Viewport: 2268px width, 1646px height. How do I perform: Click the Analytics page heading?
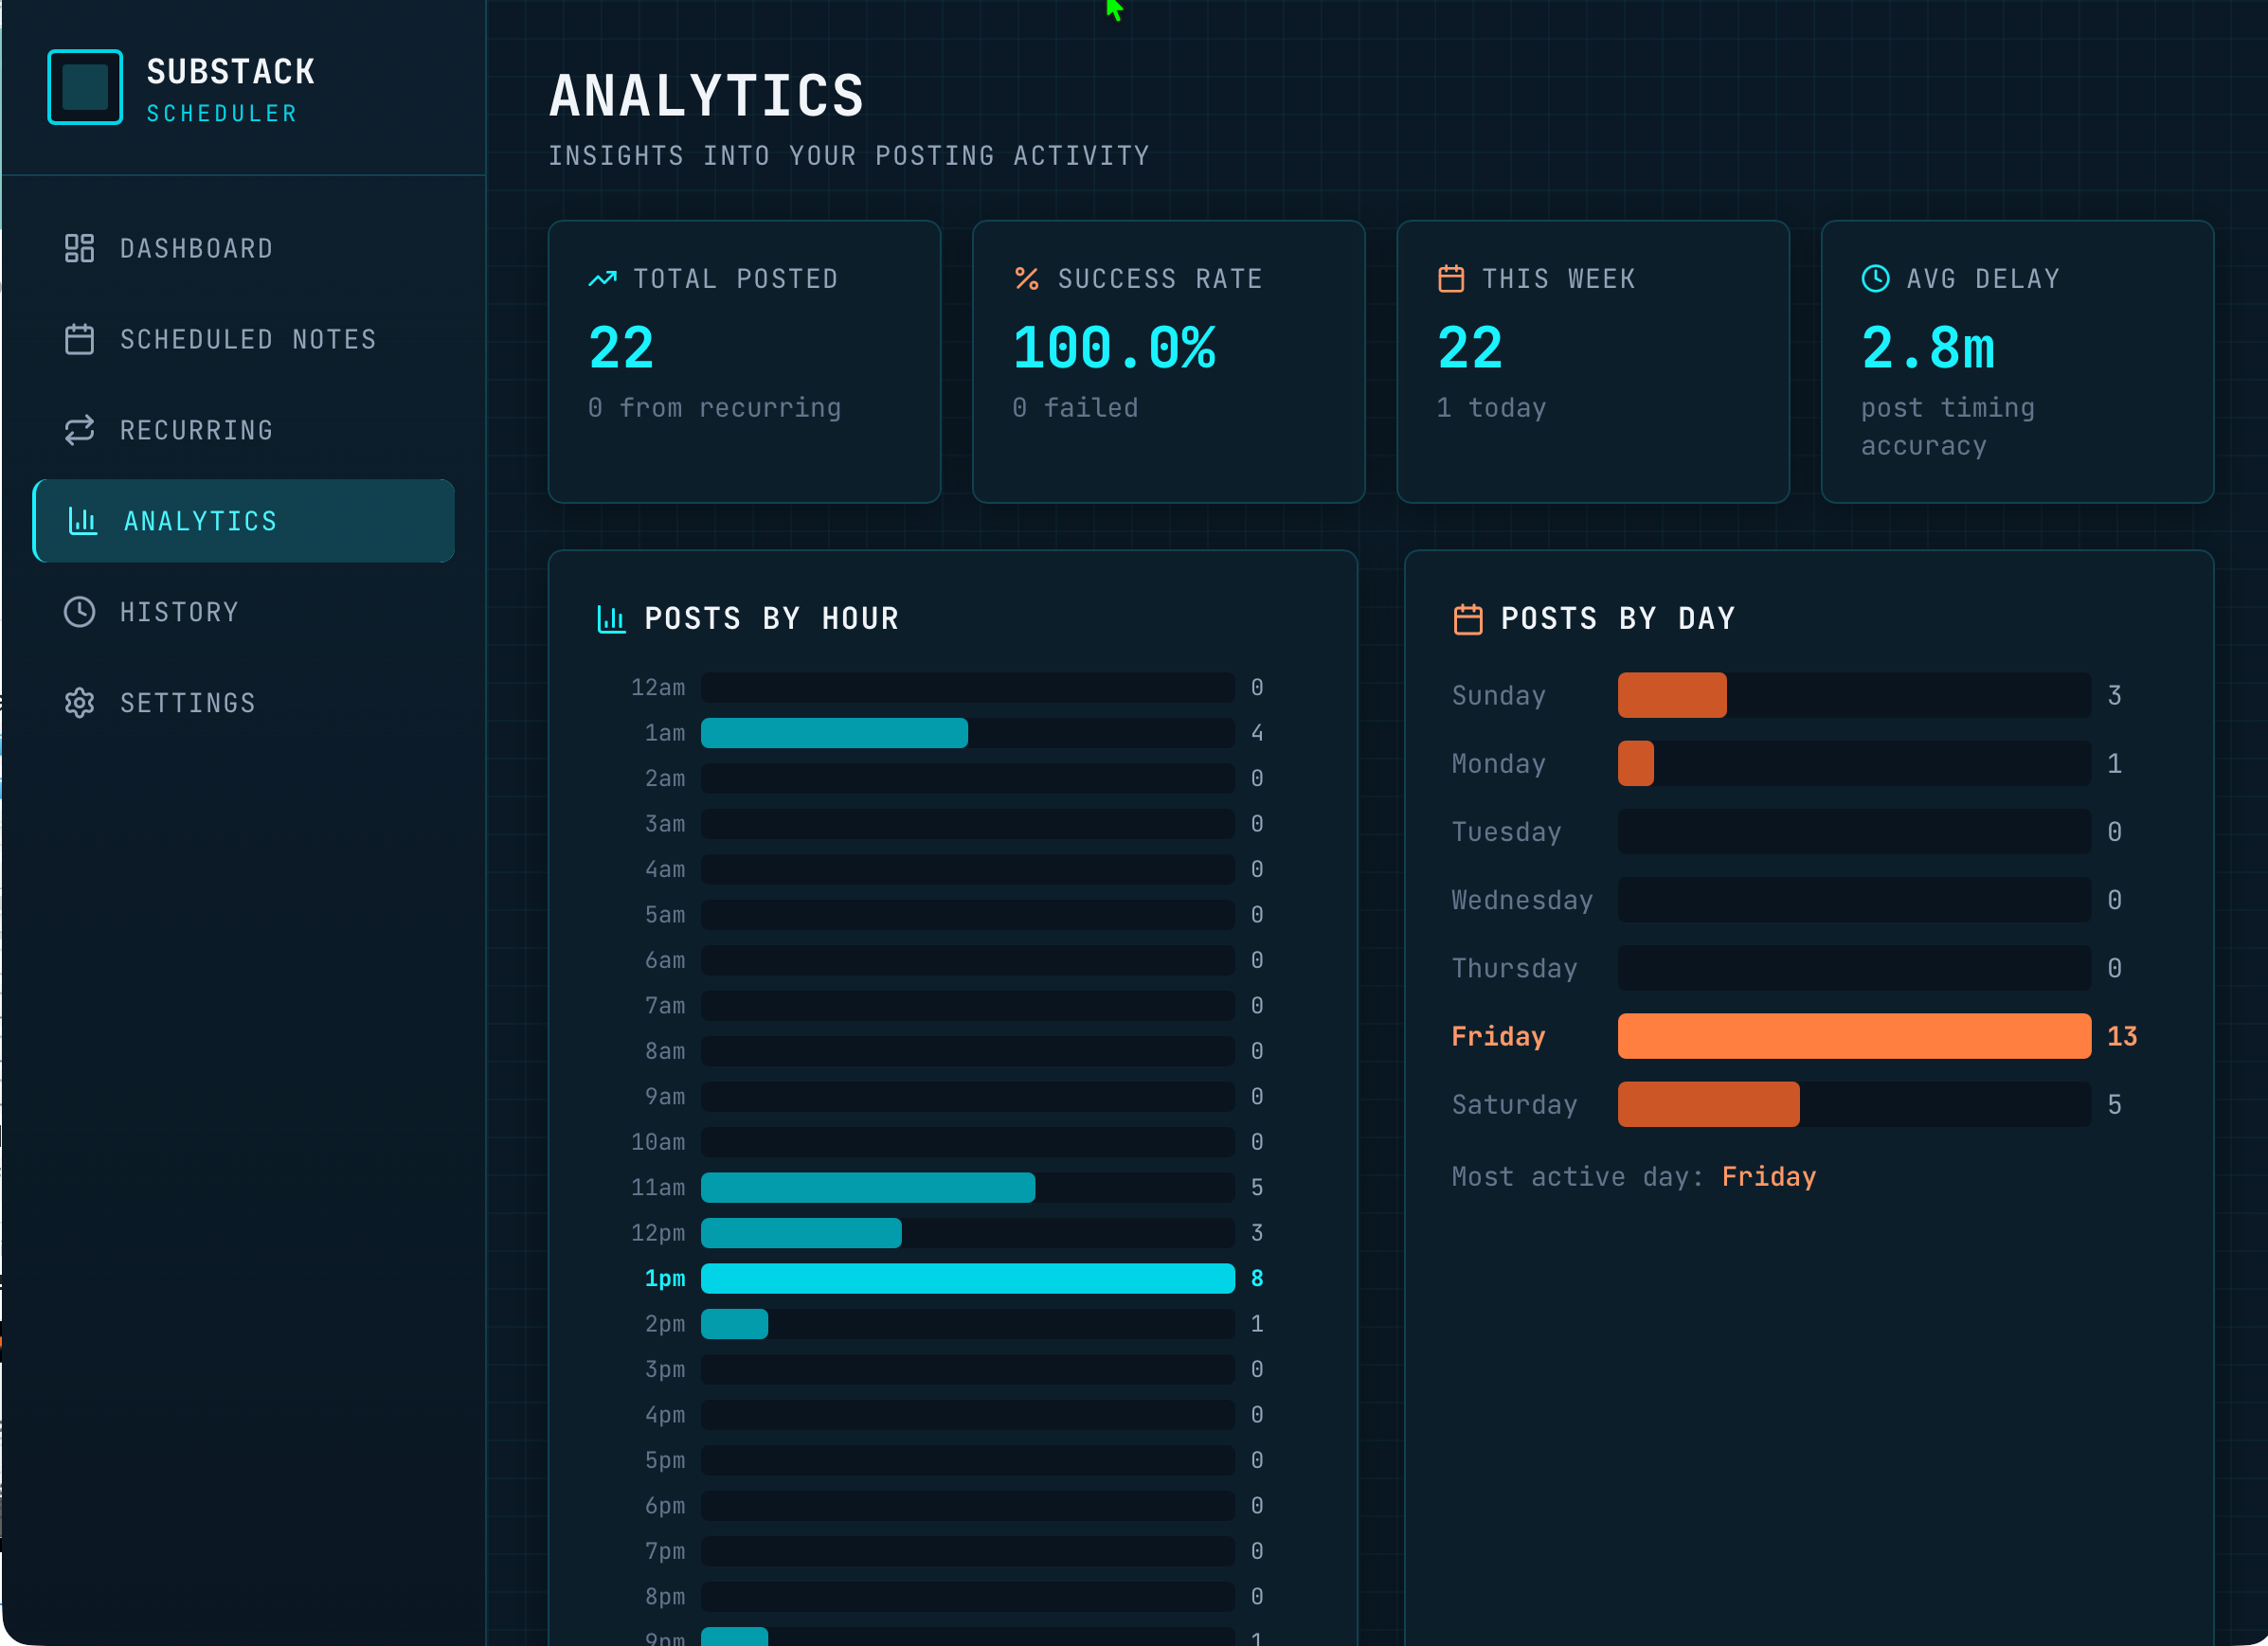pos(706,96)
